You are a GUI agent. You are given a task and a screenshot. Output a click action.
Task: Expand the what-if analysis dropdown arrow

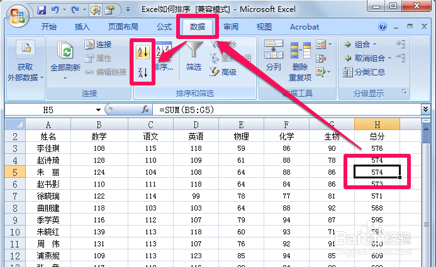[329, 72]
